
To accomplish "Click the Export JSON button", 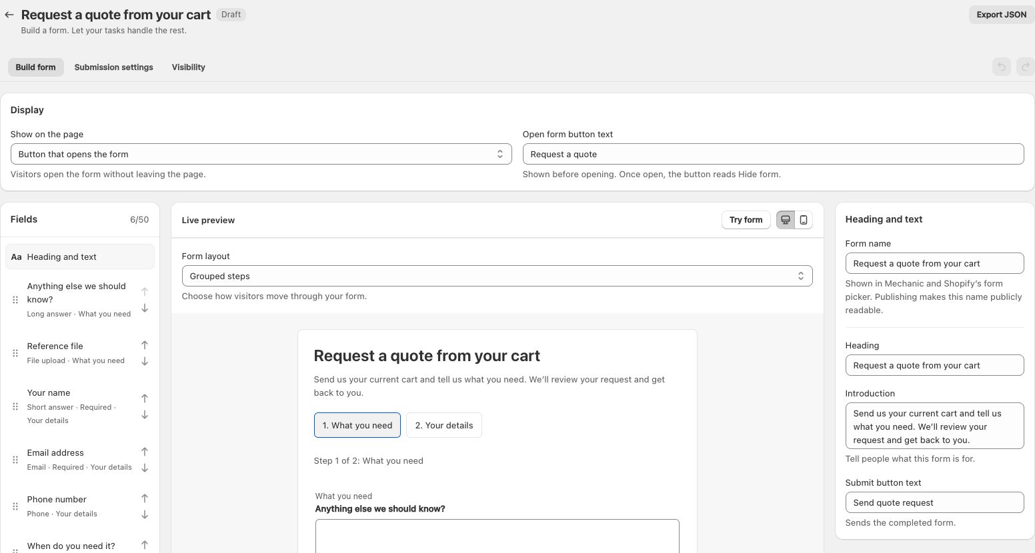I will [x=1001, y=15].
